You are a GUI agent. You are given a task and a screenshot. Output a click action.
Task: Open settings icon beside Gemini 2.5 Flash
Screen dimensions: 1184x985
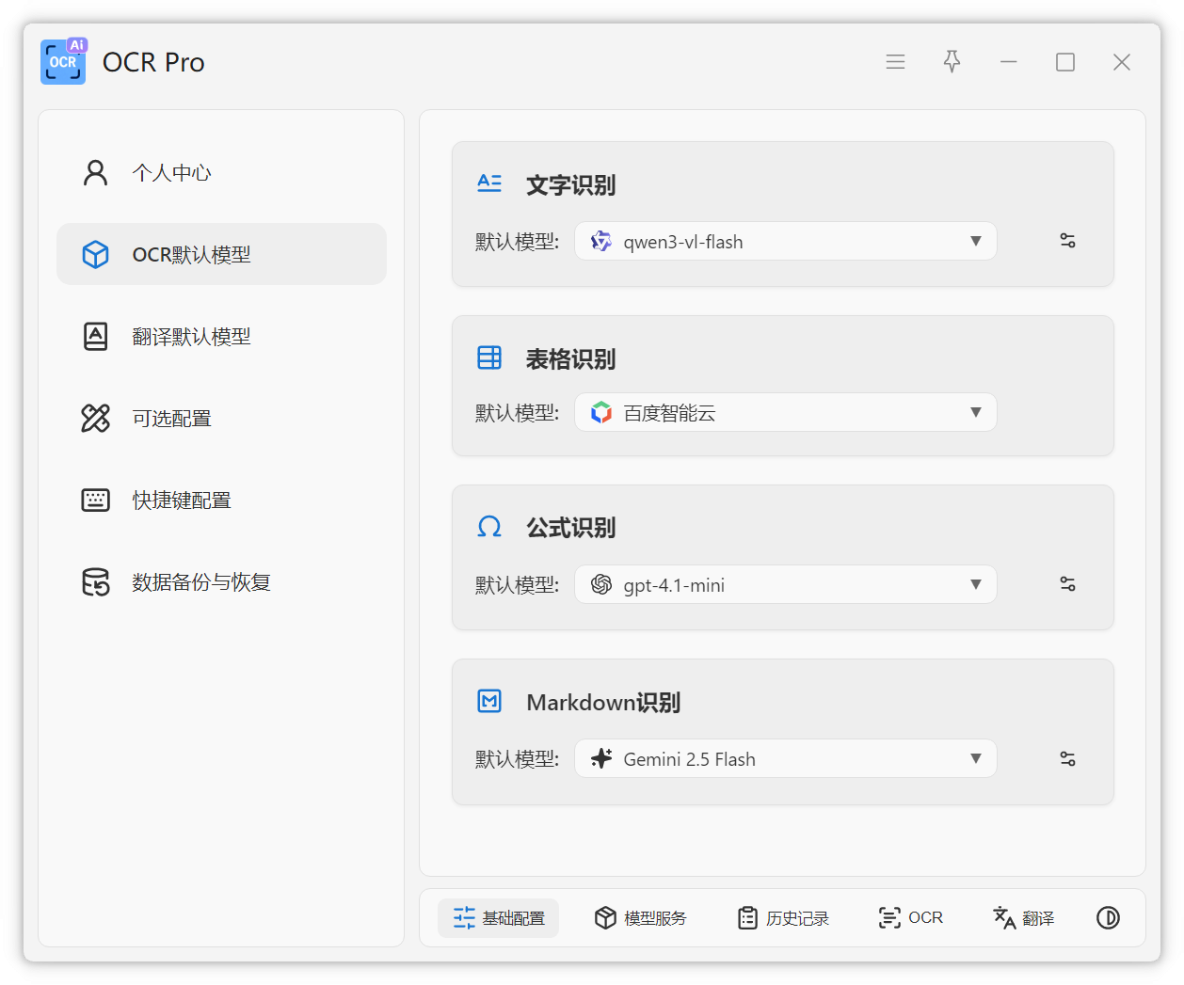coord(1067,758)
